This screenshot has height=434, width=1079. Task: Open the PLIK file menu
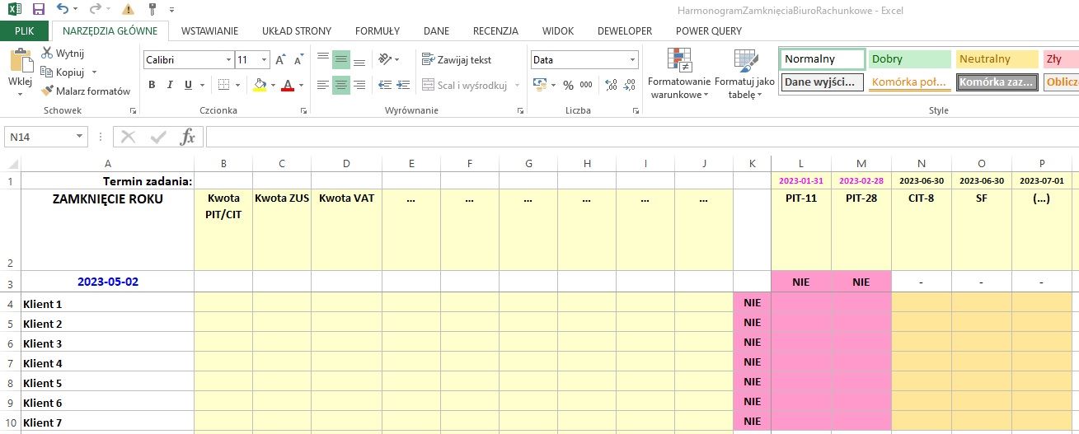pyautogui.click(x=25, y=30)
